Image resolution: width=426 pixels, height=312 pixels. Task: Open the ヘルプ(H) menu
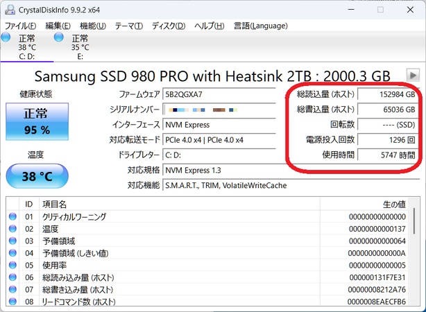point(210,26)
